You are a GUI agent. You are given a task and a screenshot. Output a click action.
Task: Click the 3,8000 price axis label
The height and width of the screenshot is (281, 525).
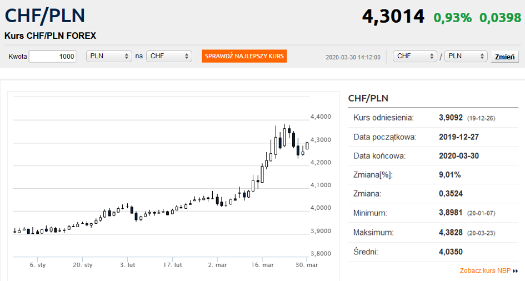321,254
